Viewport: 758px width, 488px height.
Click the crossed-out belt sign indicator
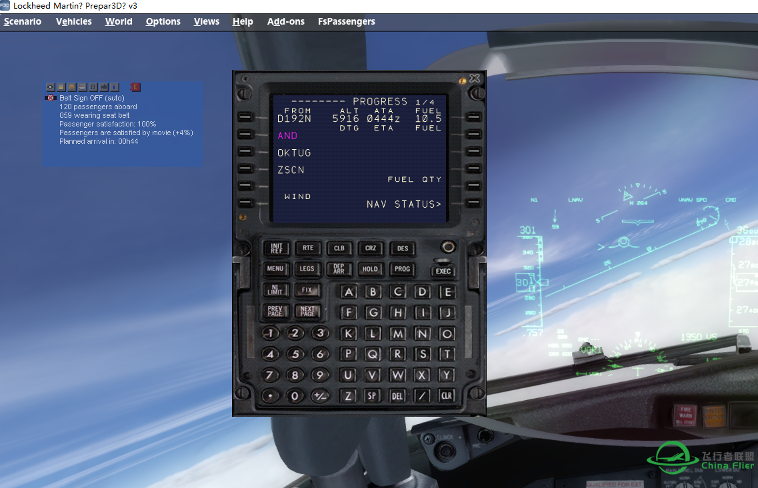click(x=51, y=98)
